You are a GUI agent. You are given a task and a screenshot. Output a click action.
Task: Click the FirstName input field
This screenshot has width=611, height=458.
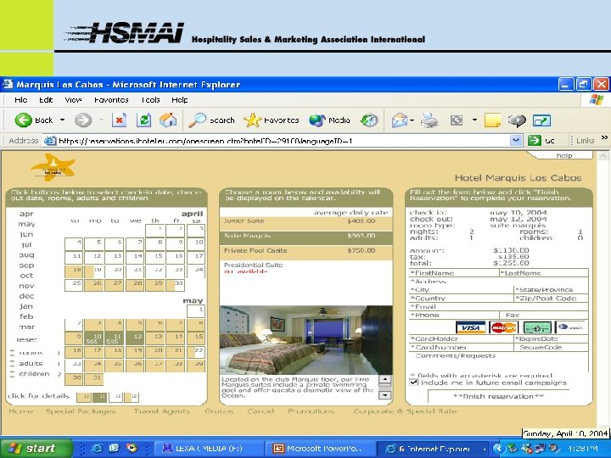pyautogui.click(x=454, y=273)
